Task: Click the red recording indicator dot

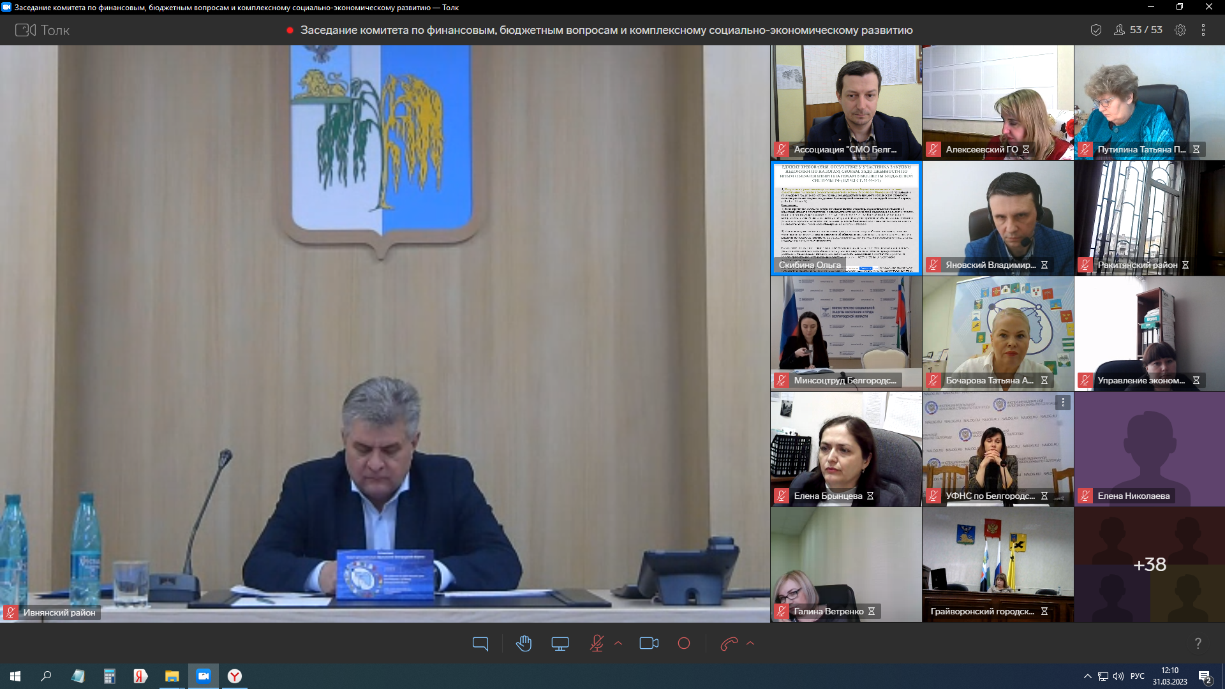Action: coord(290,30)
